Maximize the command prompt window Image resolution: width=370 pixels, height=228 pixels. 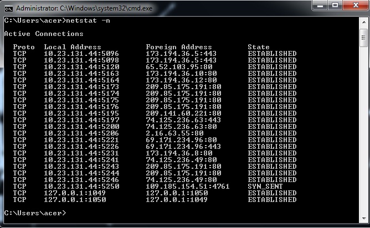[335, 5]
